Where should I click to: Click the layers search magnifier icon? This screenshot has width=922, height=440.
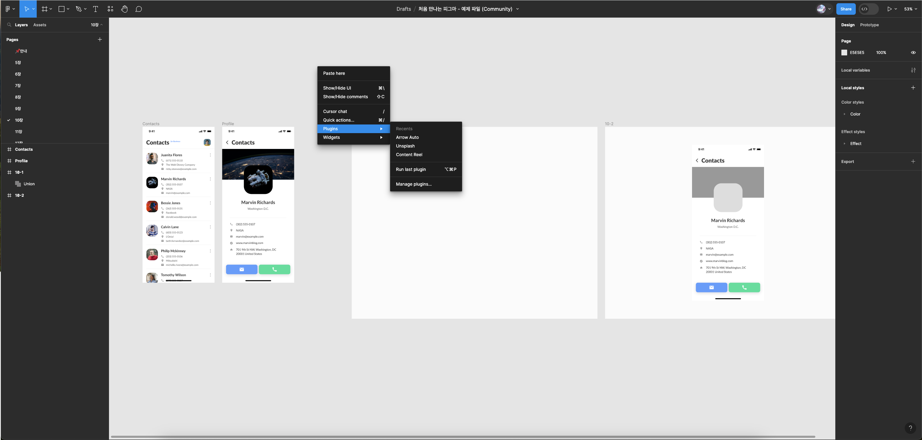9,25
